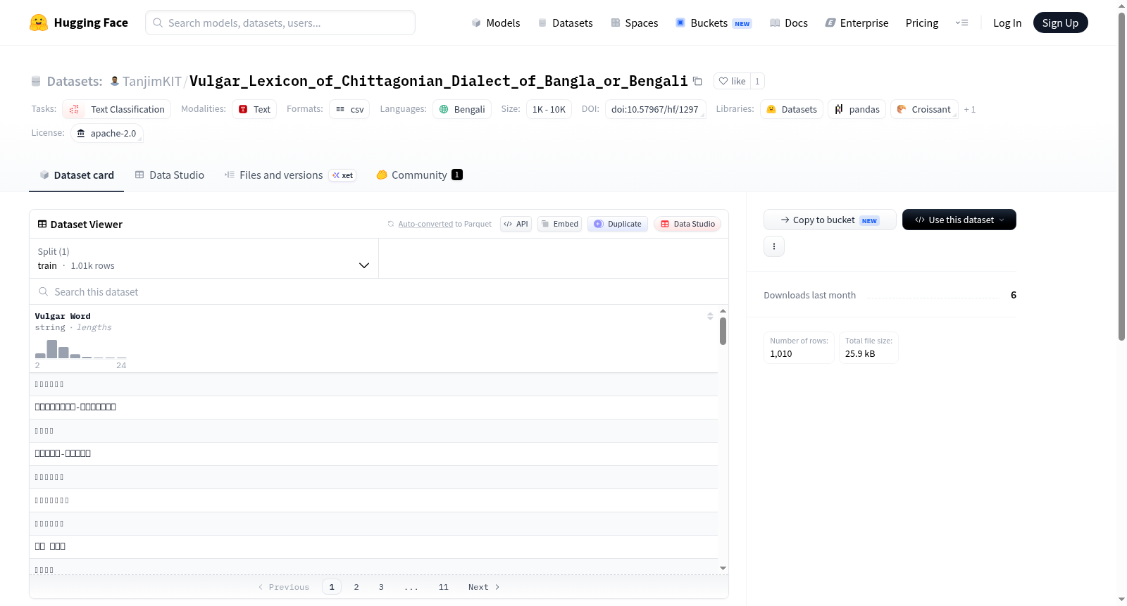Image resolution: width=1127 pixels, height=606 pixels.
Task: Click the Vulgar Word column sort arrows
Action: pyautogui.click(x=710, y=316)
